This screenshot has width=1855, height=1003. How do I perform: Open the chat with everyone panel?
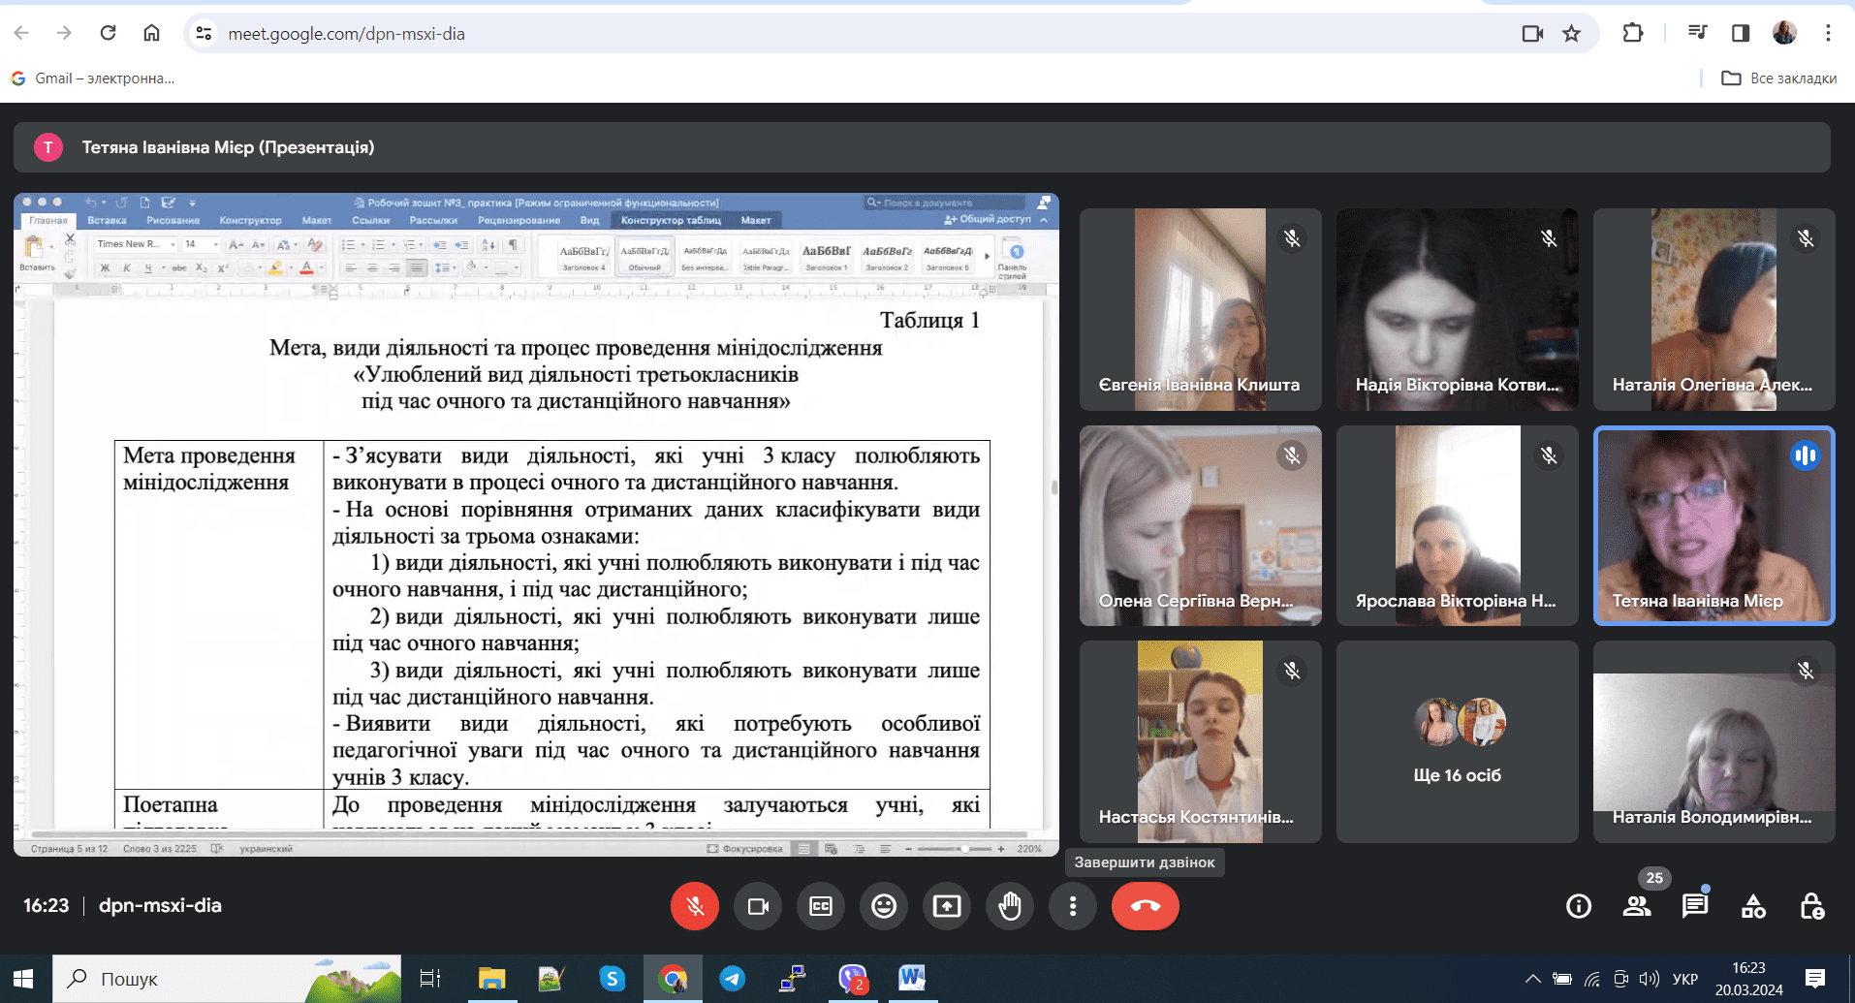click(x=1695, y=906)
